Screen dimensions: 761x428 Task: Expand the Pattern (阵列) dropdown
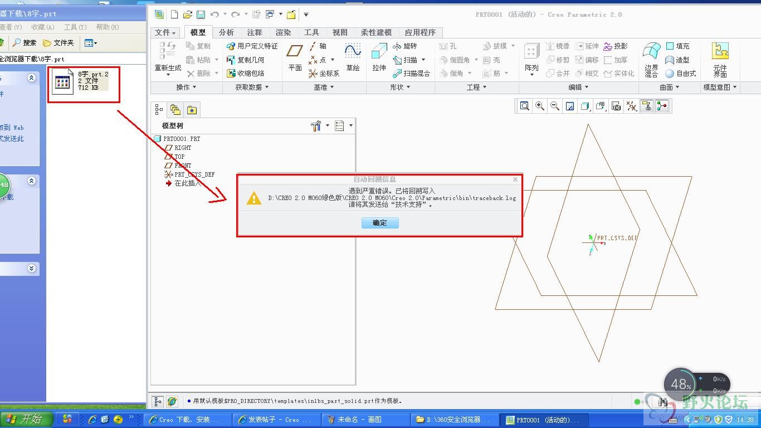pyautogui.click(x=532, y=74)
